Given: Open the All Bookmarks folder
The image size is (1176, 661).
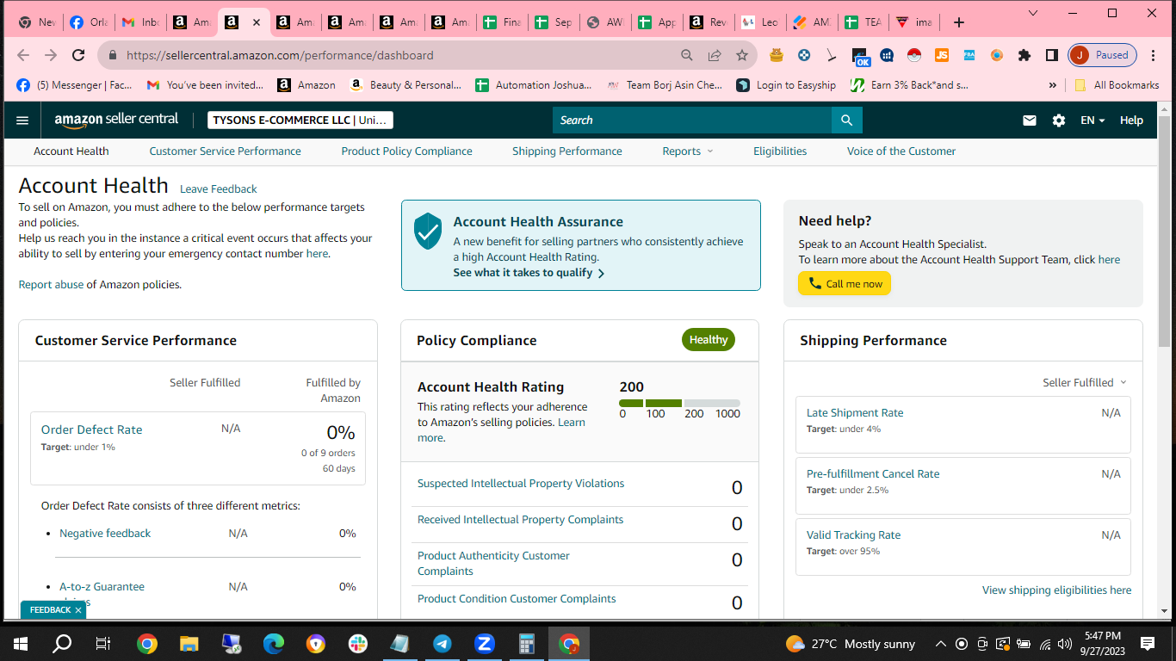Looking at the screenshot, I should tap(1117, 85).
